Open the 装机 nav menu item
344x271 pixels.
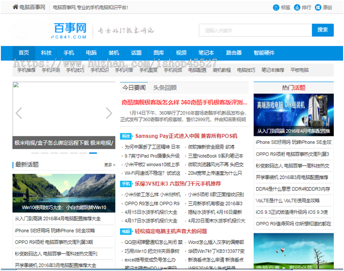pyautogui.click(x=113, y=53)
